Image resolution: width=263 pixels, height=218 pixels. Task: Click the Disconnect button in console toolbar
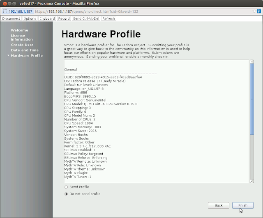pos(11,18)
